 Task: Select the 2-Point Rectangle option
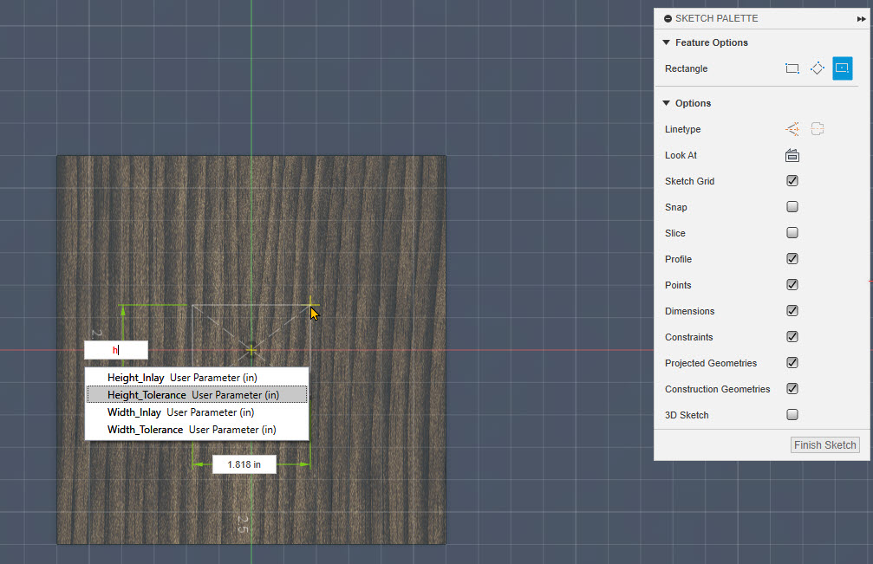point(792,68)
